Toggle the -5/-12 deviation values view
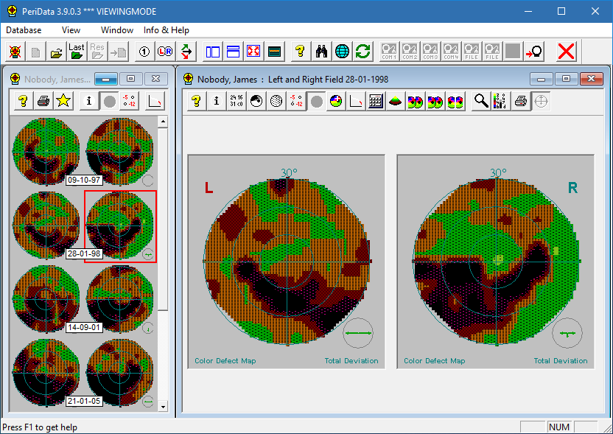 [x=296, y=102]
